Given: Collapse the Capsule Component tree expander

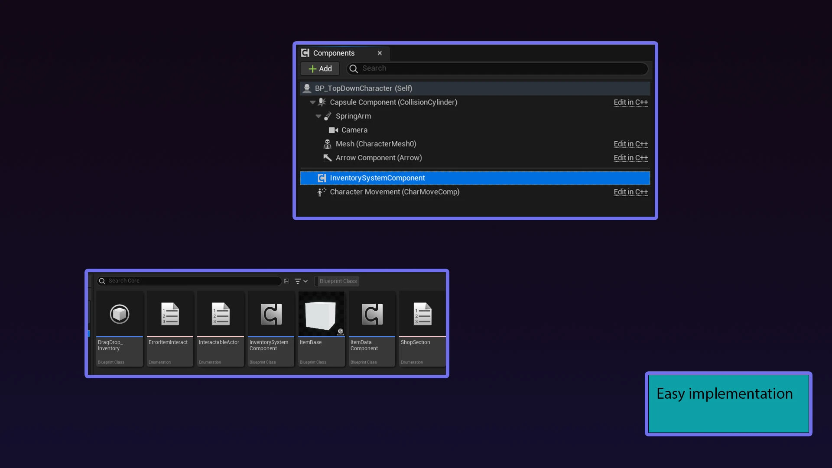Looking at the screenshot, I should [313, 102].
